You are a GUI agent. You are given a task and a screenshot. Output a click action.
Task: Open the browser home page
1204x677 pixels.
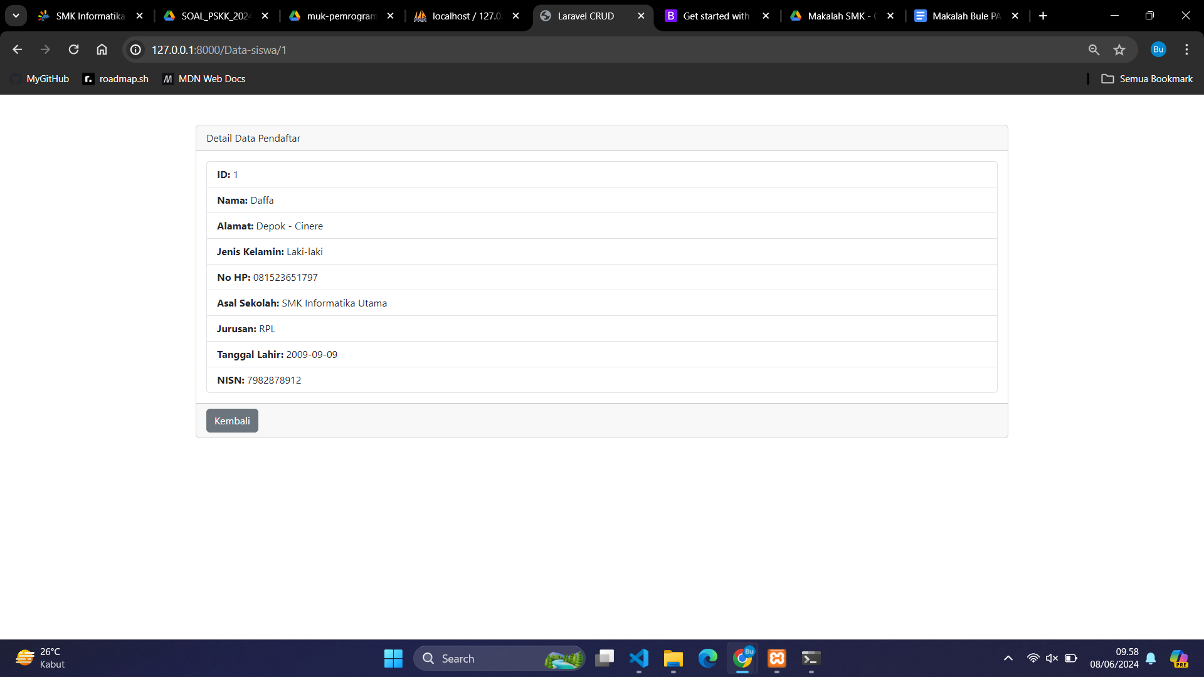[102, 50]
